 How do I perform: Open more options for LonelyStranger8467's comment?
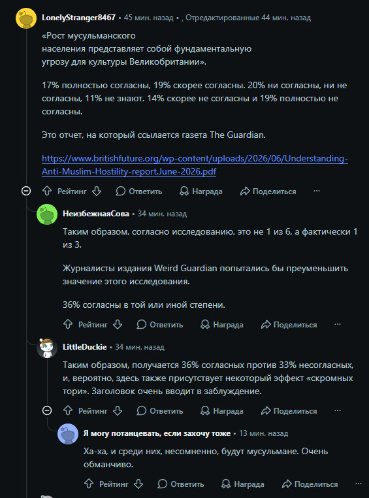[x=317, y=191]
